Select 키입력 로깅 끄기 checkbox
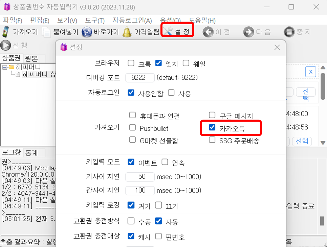 coord(158,205)
